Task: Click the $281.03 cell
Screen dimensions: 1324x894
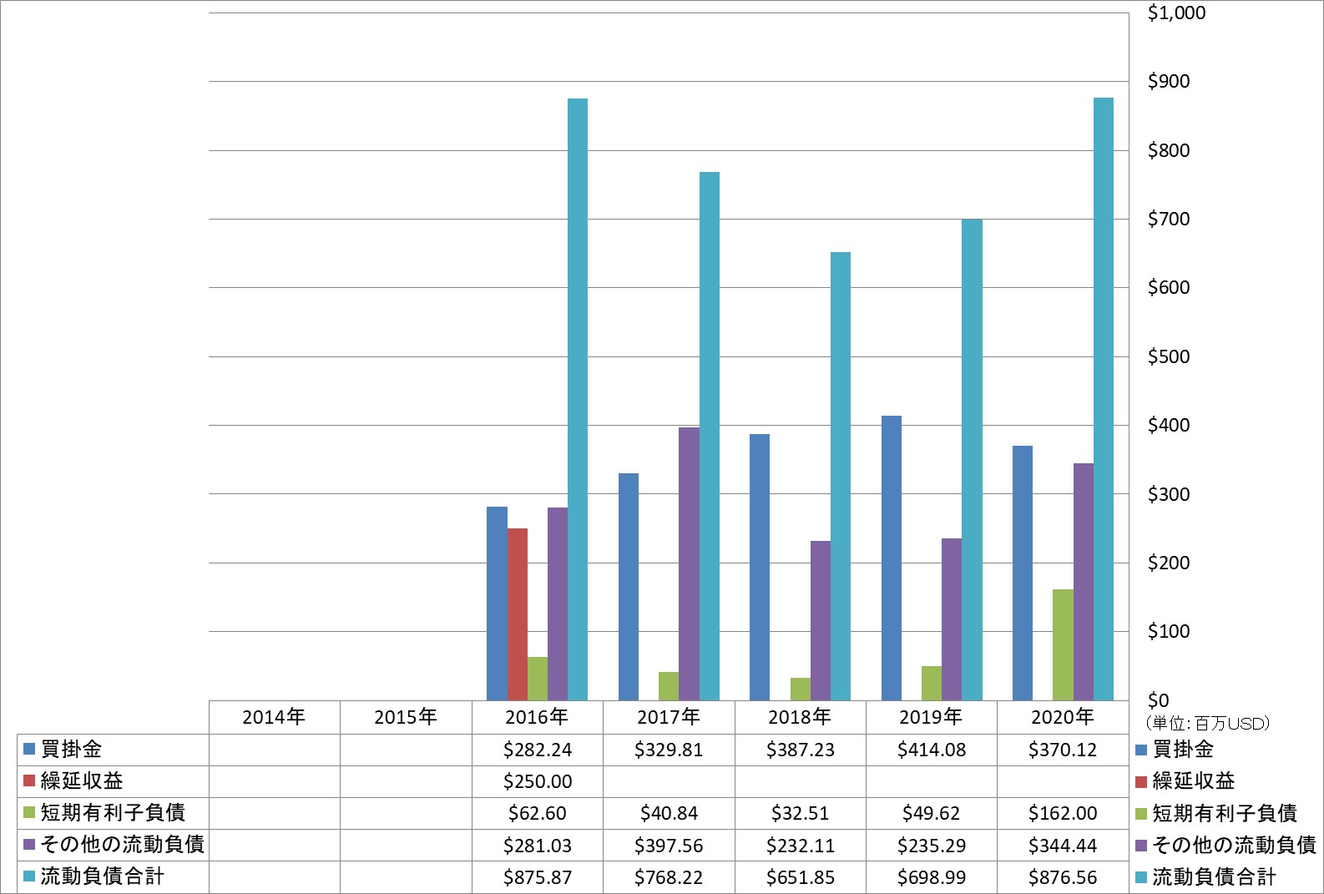Action: (537, 846)
